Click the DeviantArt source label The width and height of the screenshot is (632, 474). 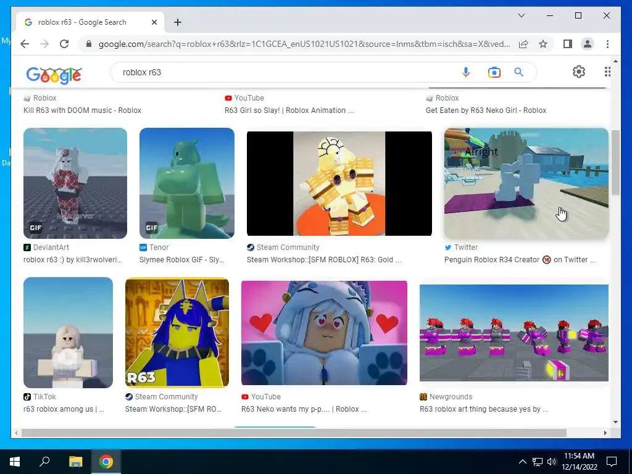click(51, 247)
